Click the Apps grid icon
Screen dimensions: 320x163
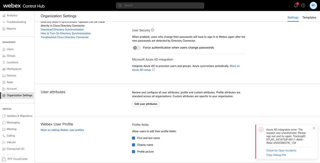tap(4, 82)
